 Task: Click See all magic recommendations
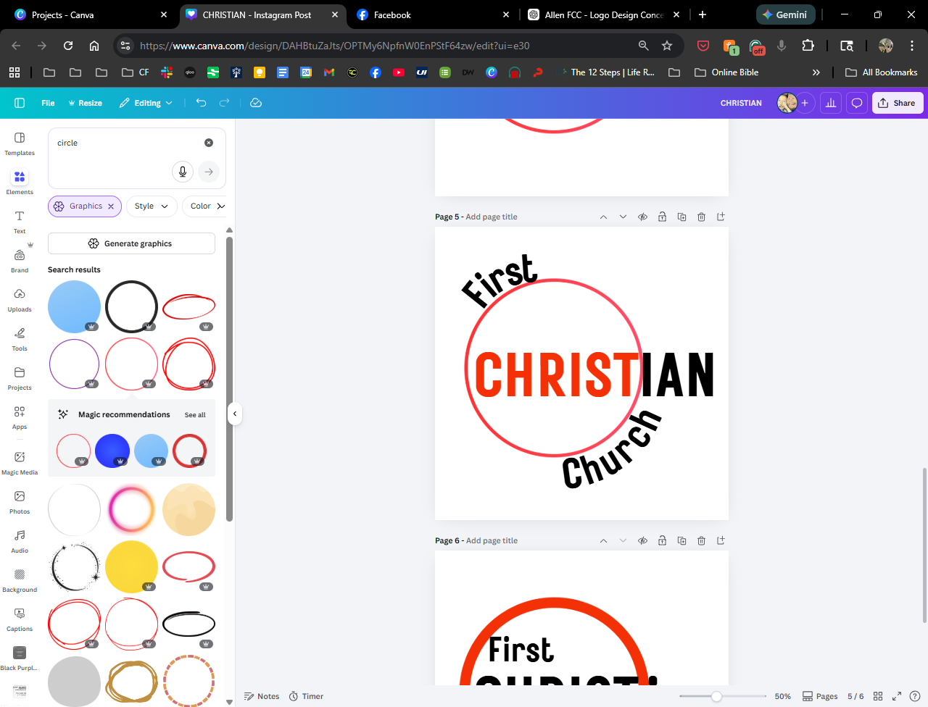coord(195,415)
